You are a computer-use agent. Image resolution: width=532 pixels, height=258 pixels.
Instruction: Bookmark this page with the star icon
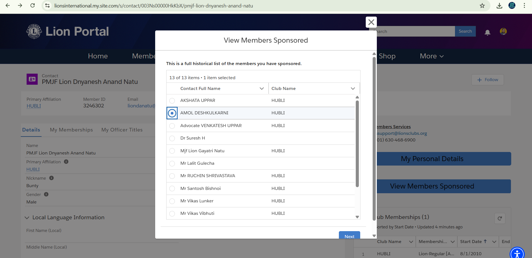pyautogui.click(x=482, y=6)
